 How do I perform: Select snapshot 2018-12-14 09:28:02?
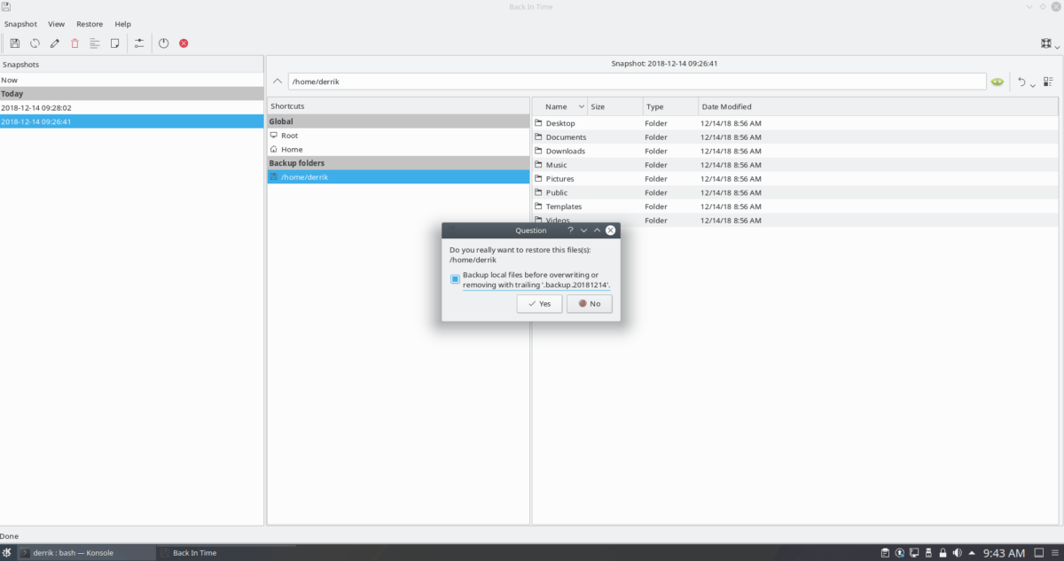[x=132, y=107]
